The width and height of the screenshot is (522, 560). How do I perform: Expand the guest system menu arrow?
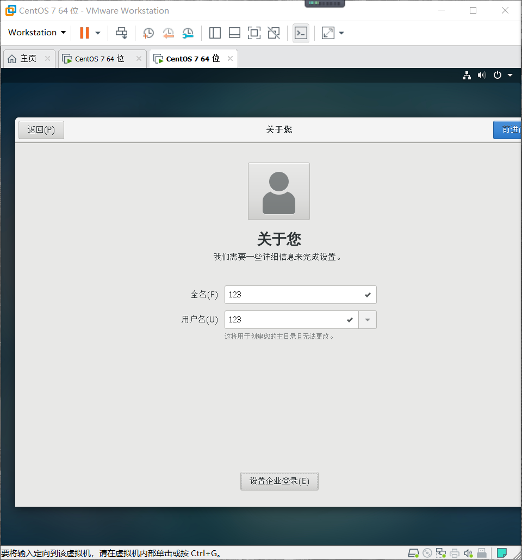point(510,76)
